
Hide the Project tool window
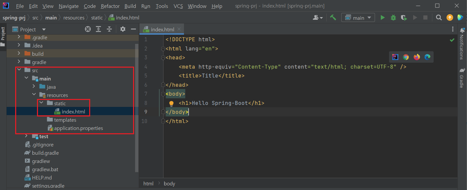(133, 29)
